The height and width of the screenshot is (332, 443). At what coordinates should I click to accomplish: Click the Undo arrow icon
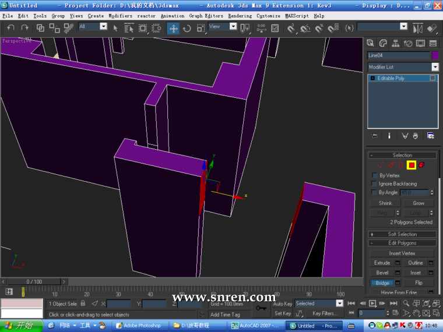point(10,28)
